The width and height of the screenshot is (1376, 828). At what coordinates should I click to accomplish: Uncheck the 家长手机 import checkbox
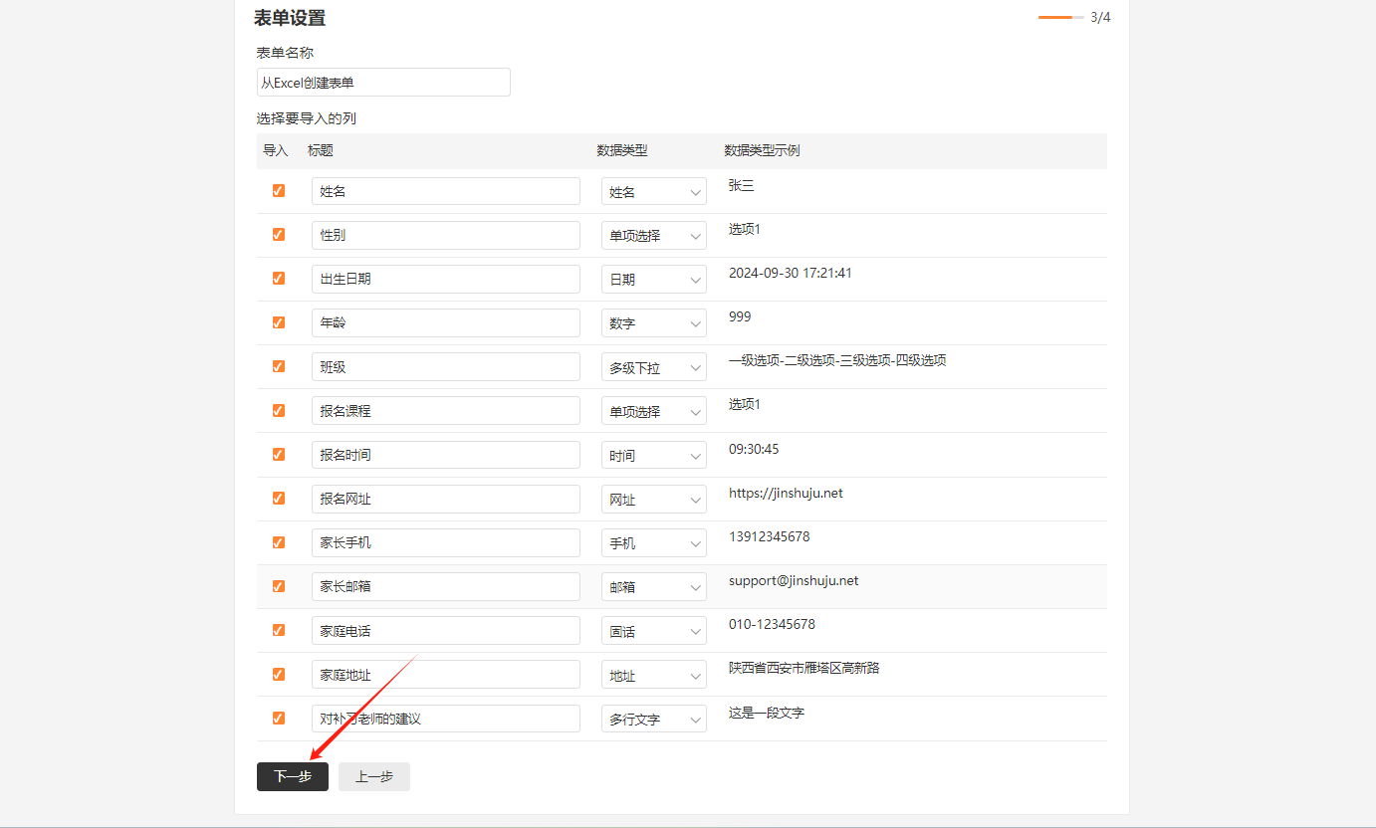point(279,542)
